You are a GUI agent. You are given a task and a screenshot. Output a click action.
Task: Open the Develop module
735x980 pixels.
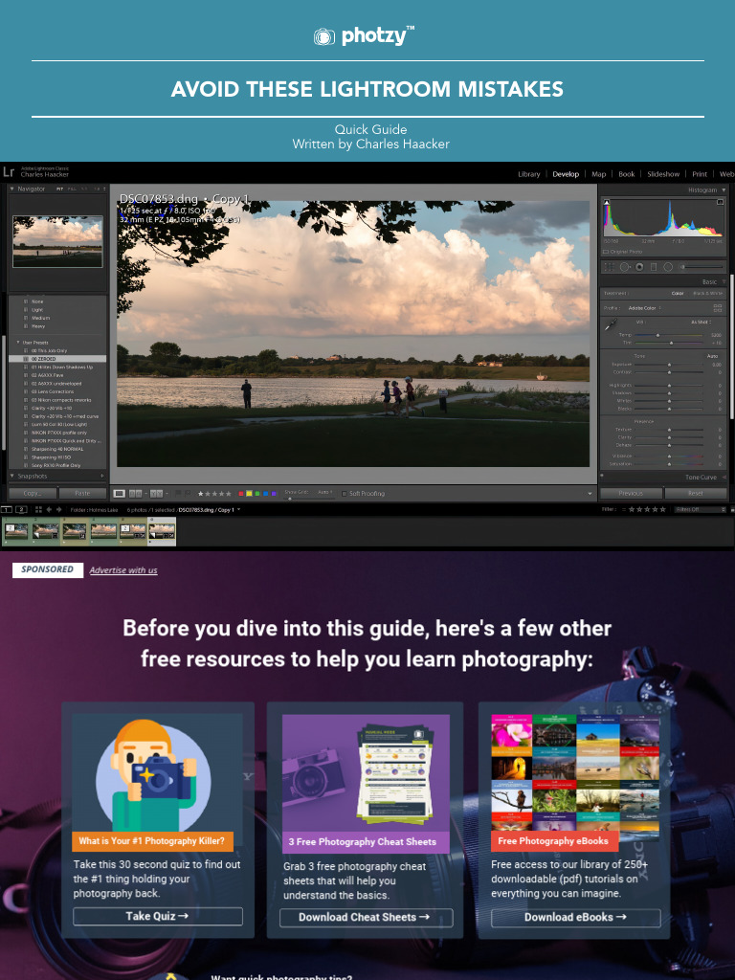click(x=566, y=174)
